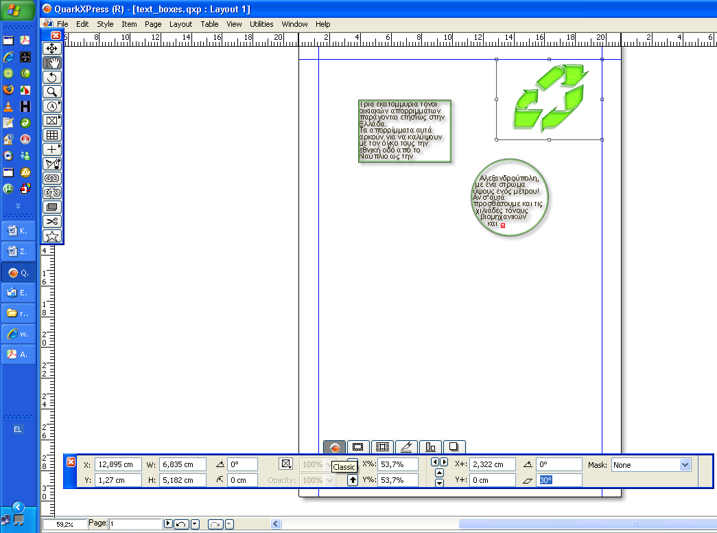Select the Starburst tool

(51, 236)
